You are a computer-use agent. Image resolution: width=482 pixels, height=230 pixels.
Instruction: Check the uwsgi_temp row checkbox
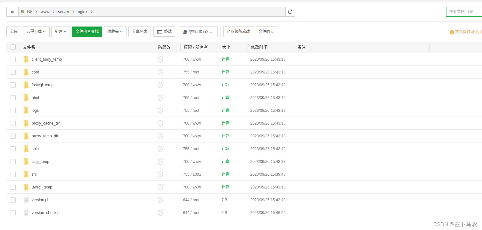pos(13,187)
